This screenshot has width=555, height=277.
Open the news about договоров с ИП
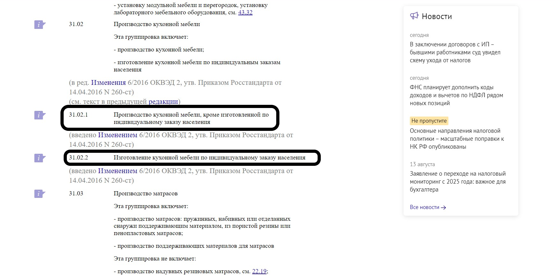[x=455, y=52]
